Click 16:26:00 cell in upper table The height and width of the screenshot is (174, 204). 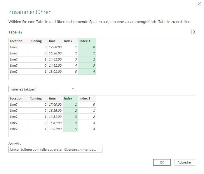point(55,53)
